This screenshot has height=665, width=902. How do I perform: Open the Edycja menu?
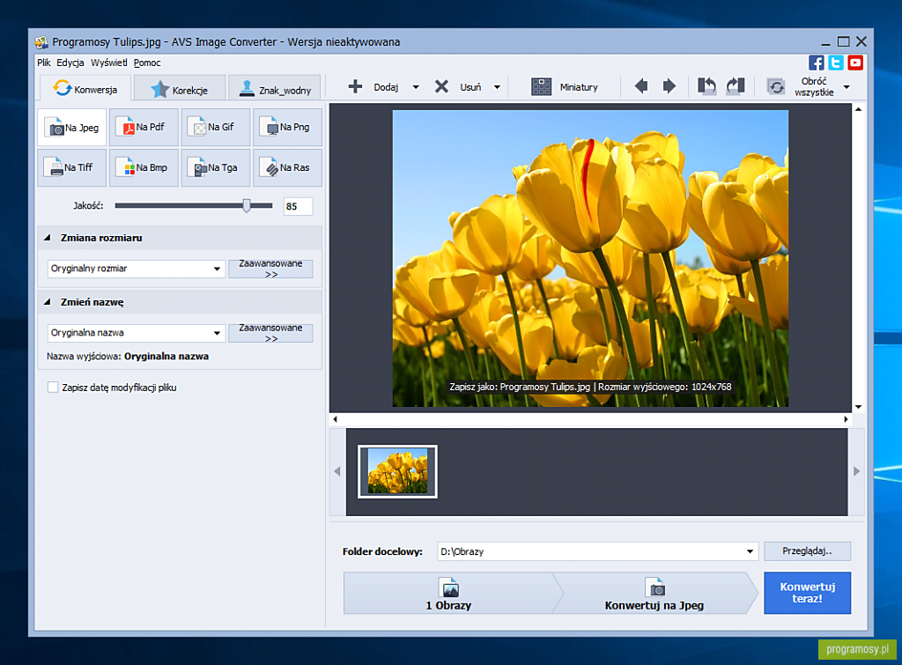tap(70, 63)
